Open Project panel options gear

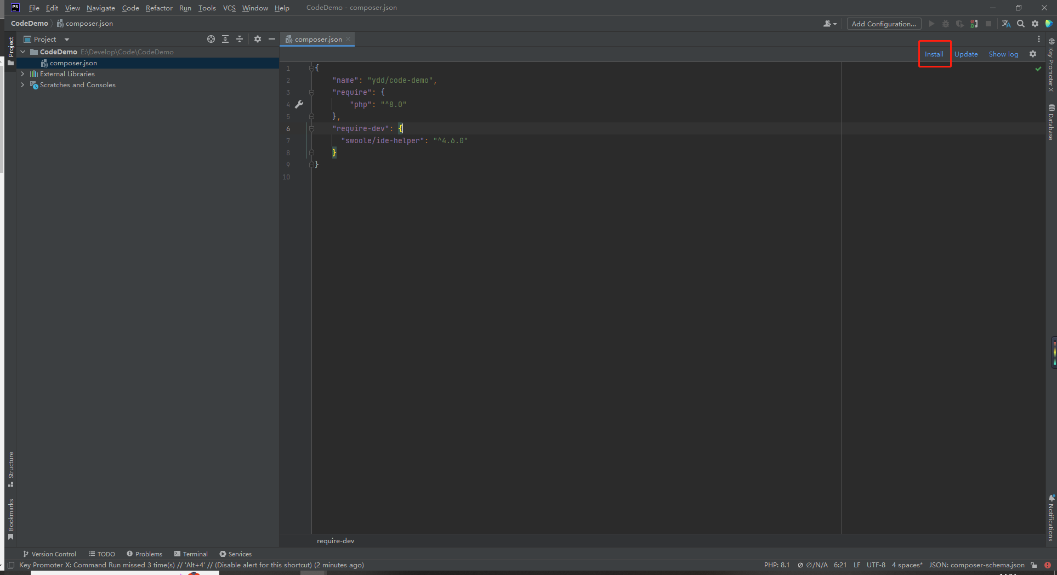pos(258,39)
